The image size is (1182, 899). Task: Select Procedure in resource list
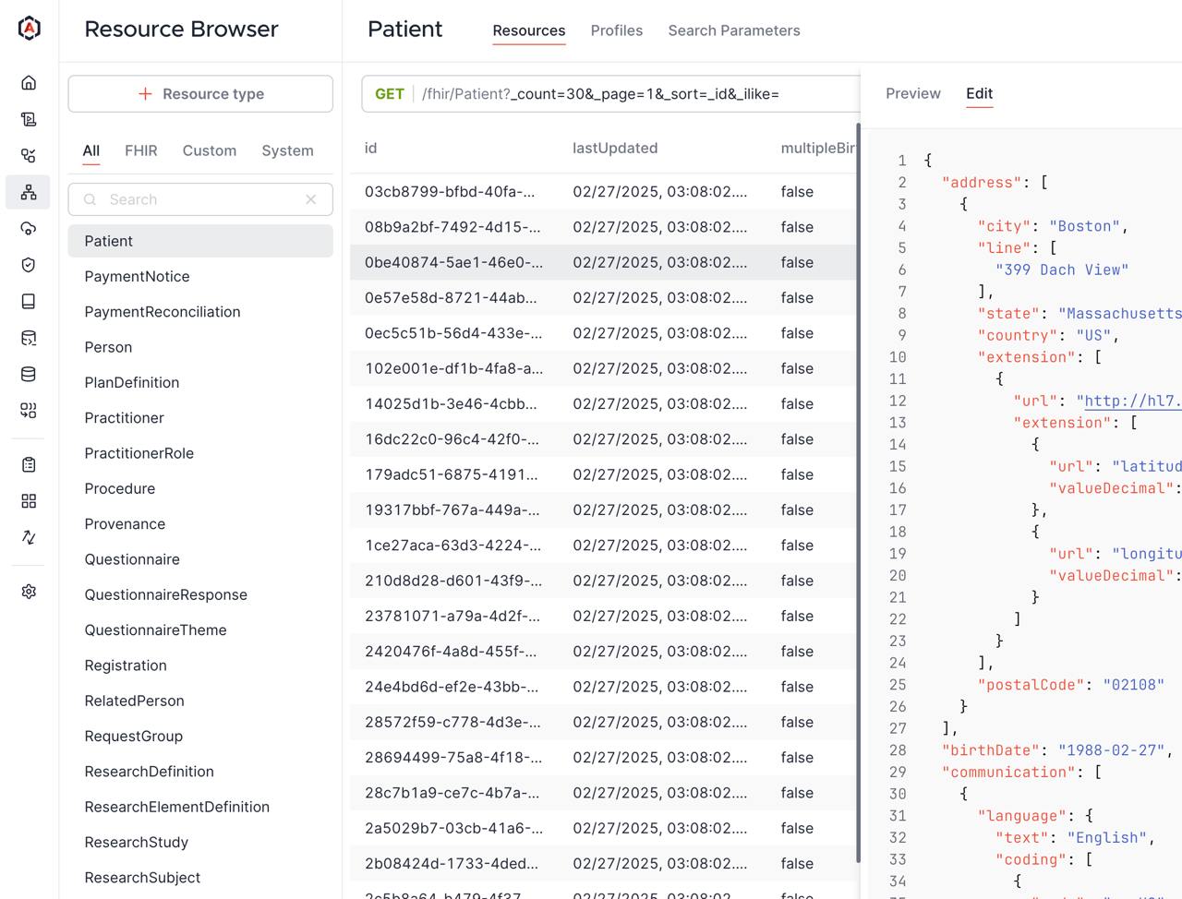200,488
